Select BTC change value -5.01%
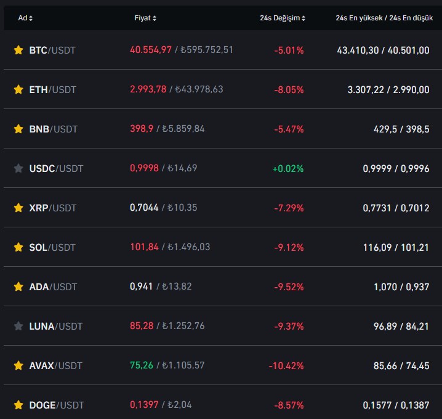442x419 pixels. 289,51
